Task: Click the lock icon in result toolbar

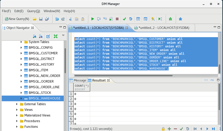Action: tap(163, 129)
